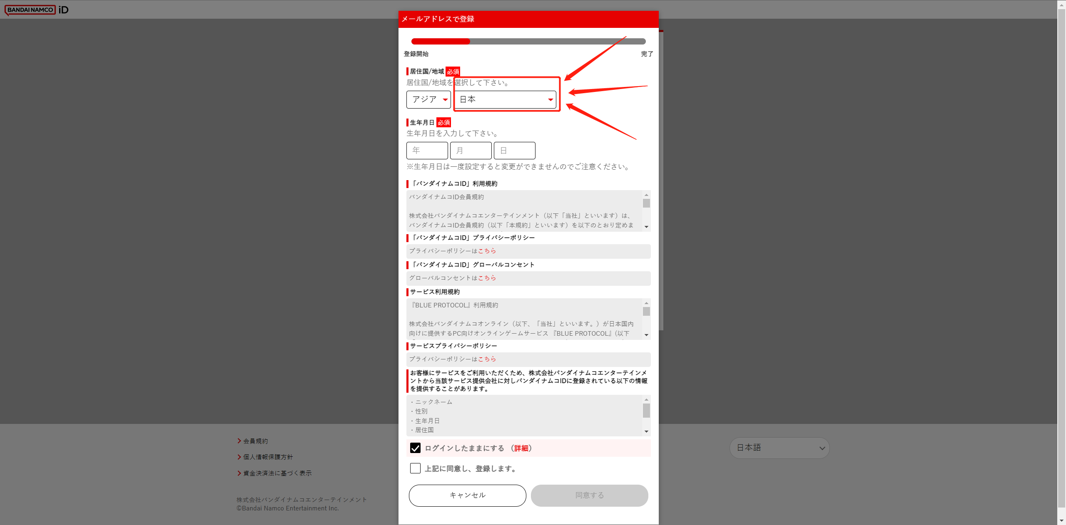Open the 日本 country dropdown
1066x525 pixels.
(506, 99)
